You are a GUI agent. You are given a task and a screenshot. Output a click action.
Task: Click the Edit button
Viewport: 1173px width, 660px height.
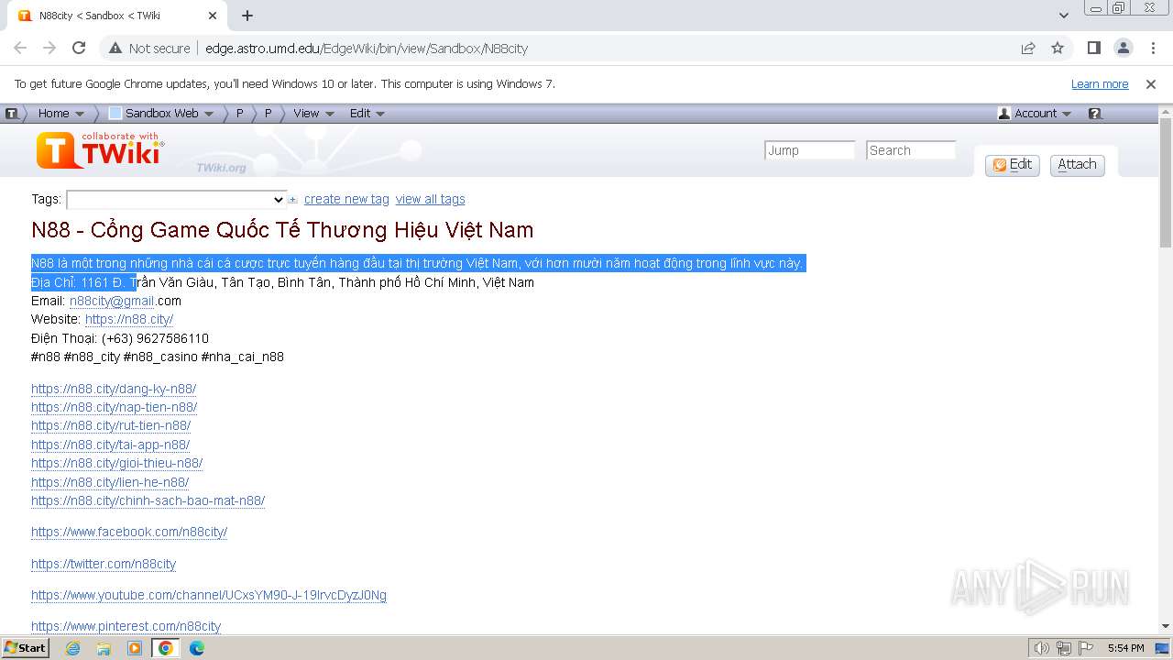pyautogui.click(x=1012, y=165)
